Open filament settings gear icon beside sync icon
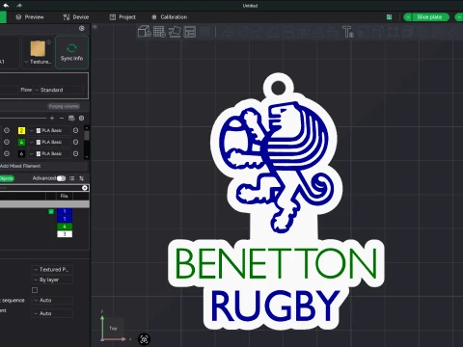This screenshot has width=463, height=347. 81,119
